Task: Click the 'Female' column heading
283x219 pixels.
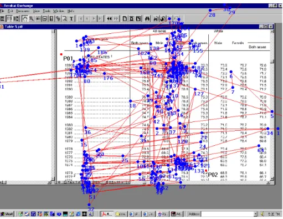Action: pos(238,43)
